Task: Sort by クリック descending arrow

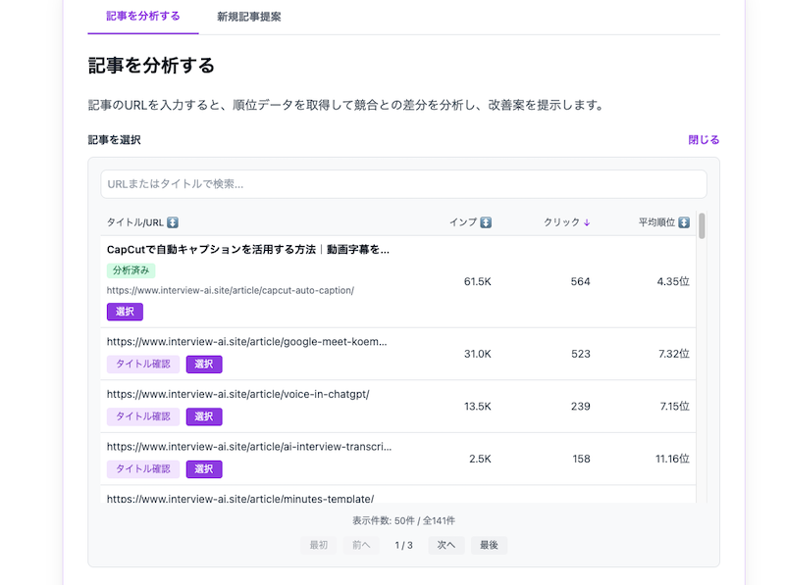Action: pyautogui.click(x=587, y=222)
